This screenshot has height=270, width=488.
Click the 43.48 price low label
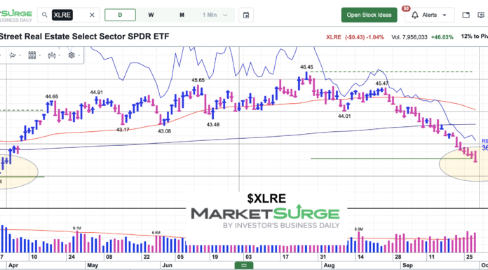coord(213,125)
